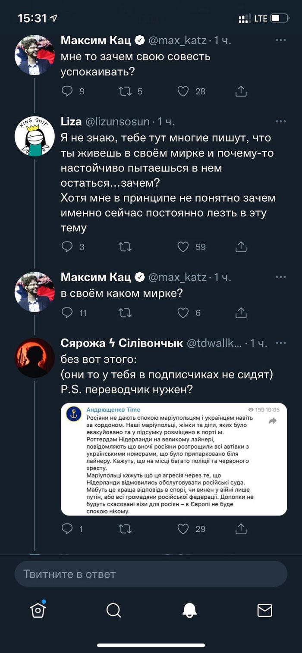Image resolution: width=302 pixels, height=653 pixels.
Task: Reply to Liza's tweet
Action: point(67,247)
